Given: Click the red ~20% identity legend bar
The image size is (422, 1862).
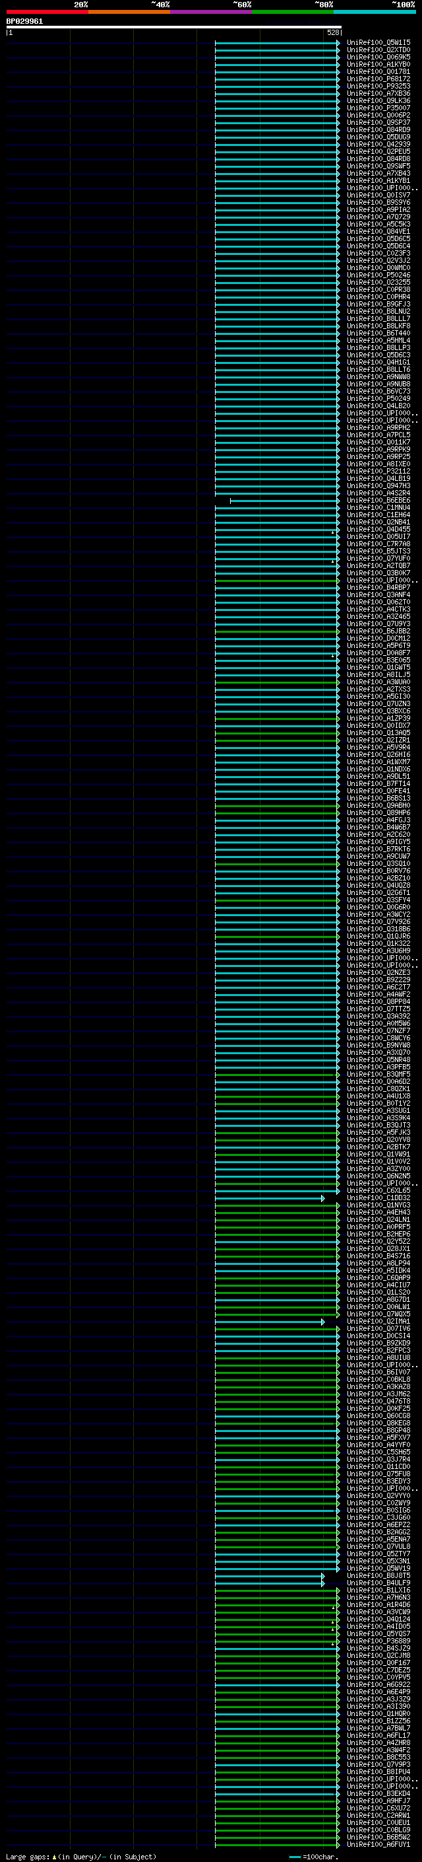Looking at the screenshot, I should coord(47,12).
